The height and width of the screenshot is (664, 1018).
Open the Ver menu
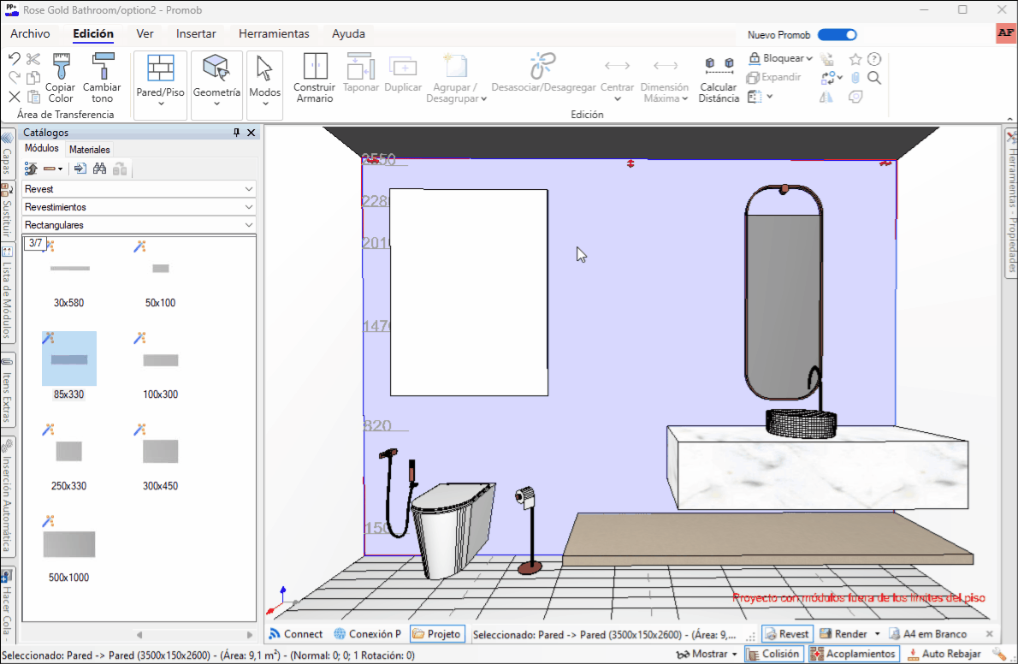click(145, 33)
